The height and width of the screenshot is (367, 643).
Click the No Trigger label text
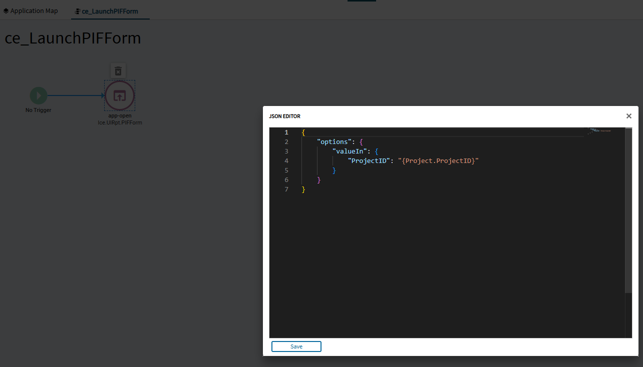point(39,110)
